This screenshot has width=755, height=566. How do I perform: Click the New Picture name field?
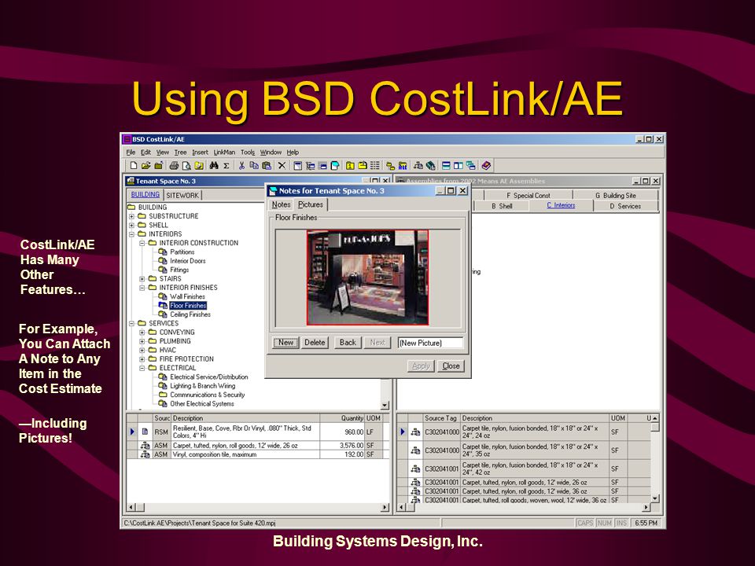click(x=430, y=343)
